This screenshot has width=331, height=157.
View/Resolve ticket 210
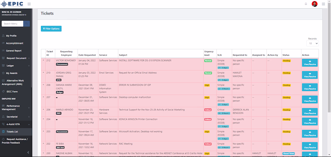coord(310,75)
